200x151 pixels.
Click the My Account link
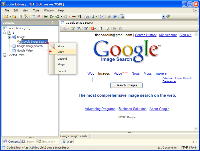[x=168, y=35]
